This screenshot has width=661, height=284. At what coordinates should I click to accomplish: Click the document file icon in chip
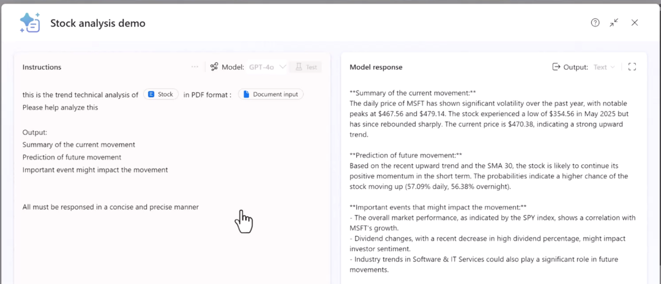coord(246,95)
